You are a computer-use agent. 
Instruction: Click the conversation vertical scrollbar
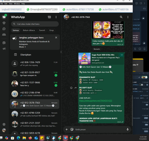click(132, 110)
